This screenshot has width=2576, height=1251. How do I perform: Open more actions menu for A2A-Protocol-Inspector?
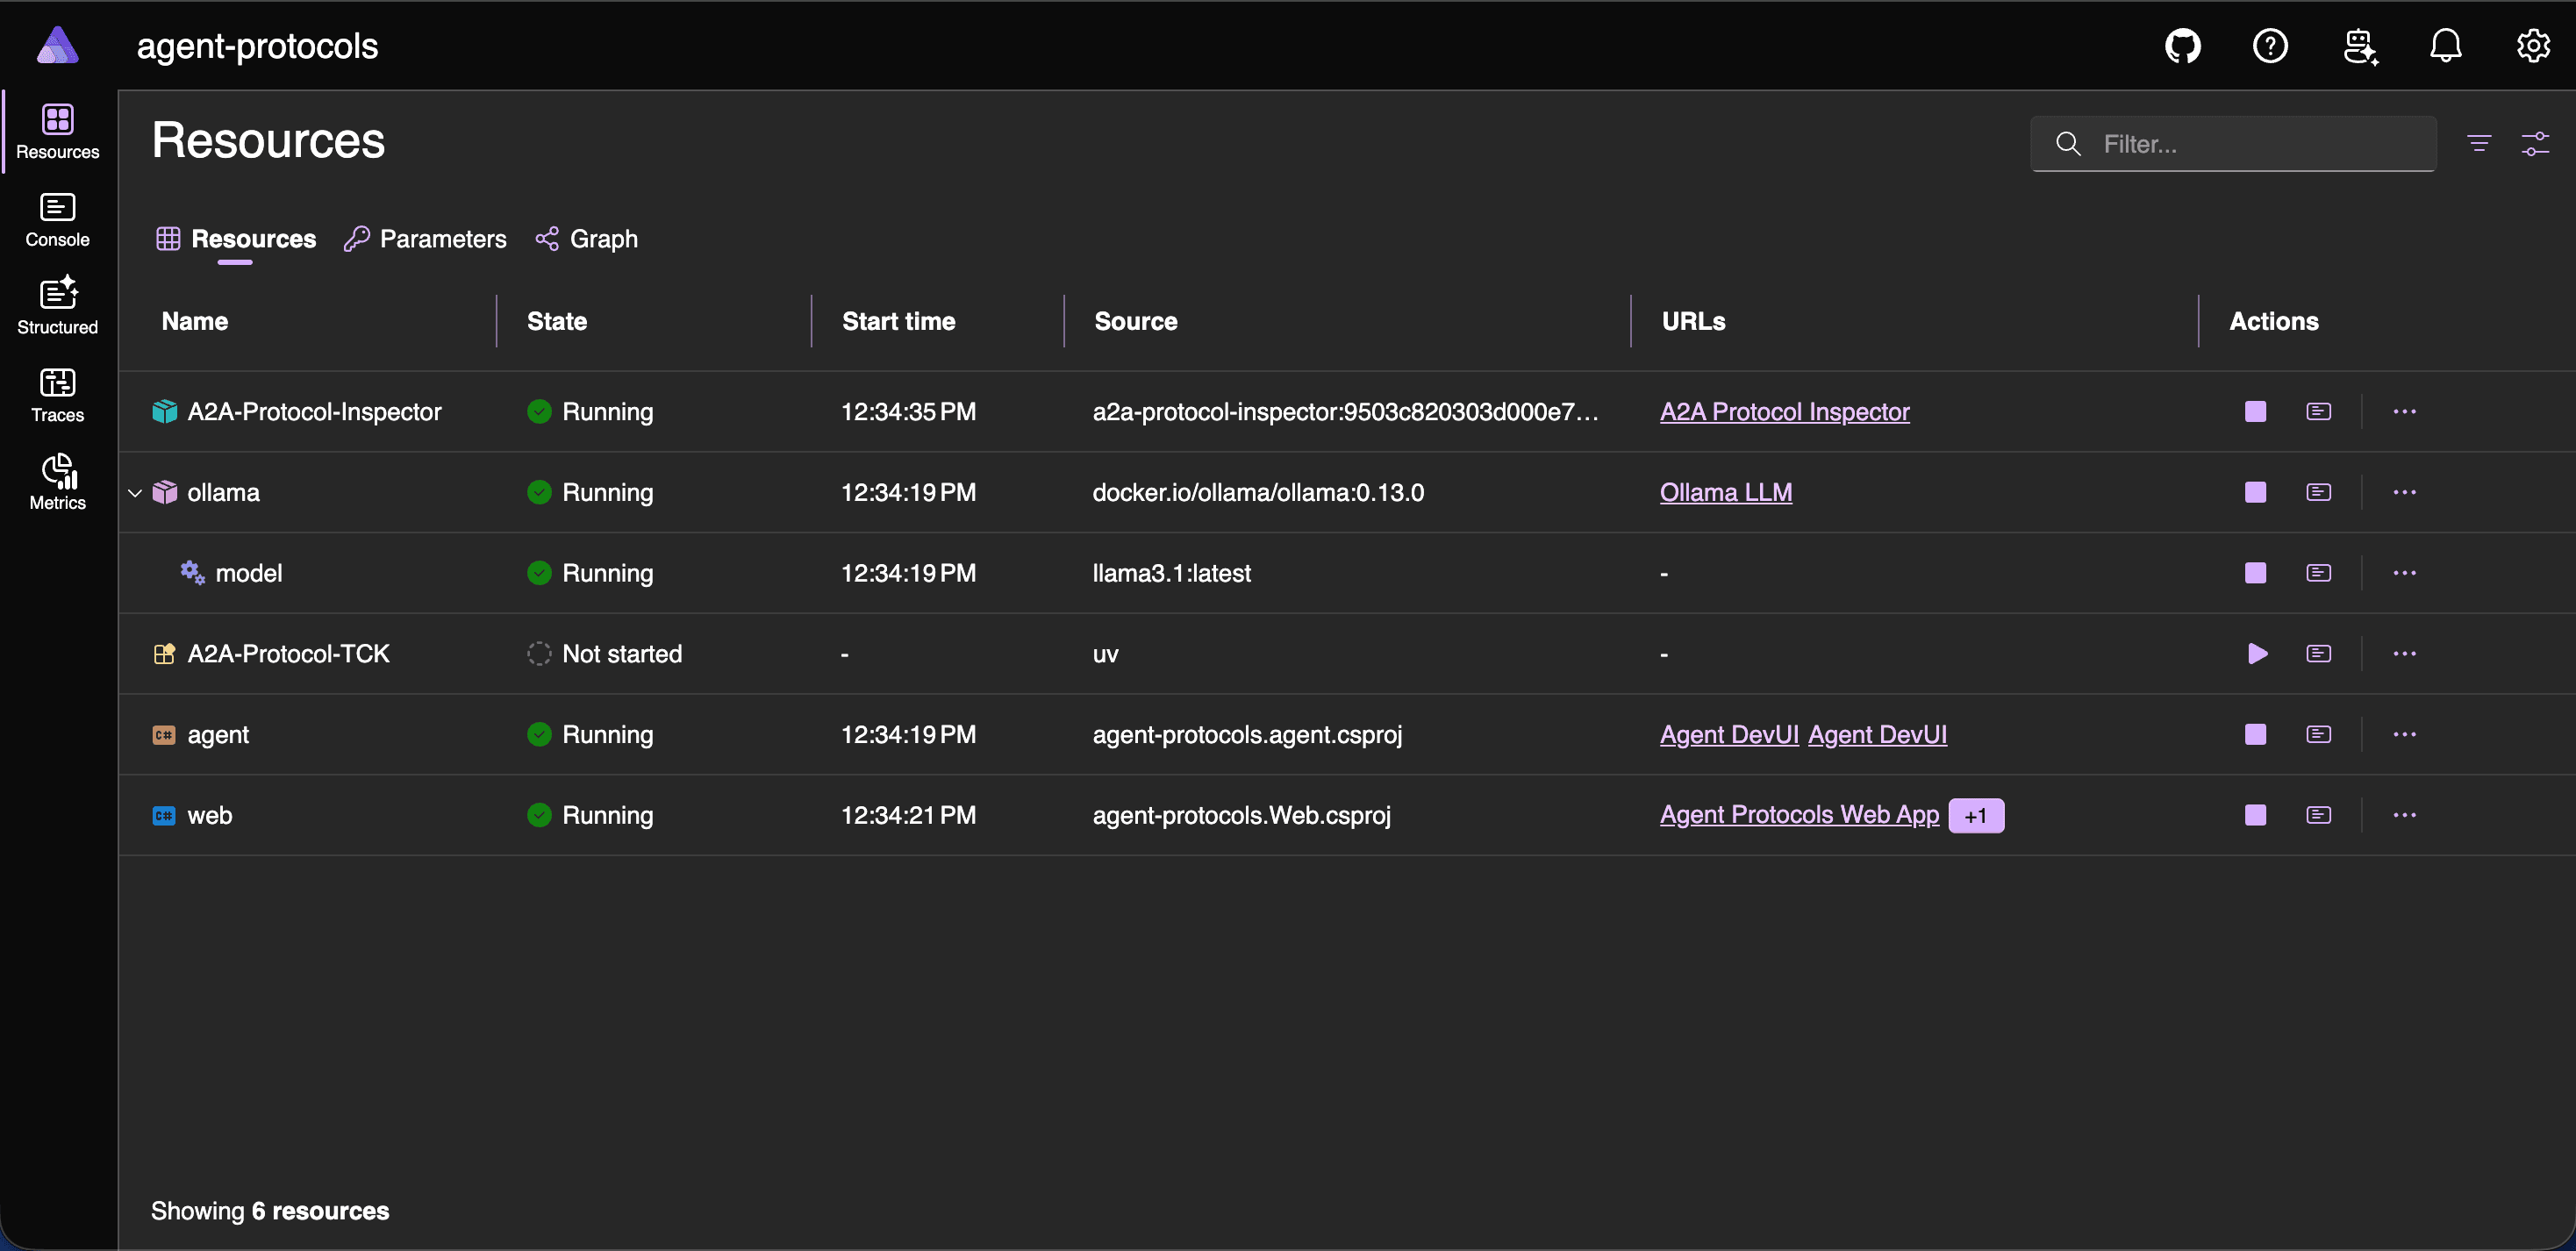tap(2405, 412)
